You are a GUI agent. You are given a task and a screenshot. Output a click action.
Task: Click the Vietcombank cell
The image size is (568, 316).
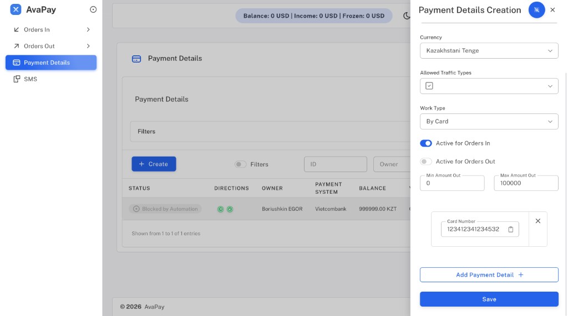coord(331,209)
